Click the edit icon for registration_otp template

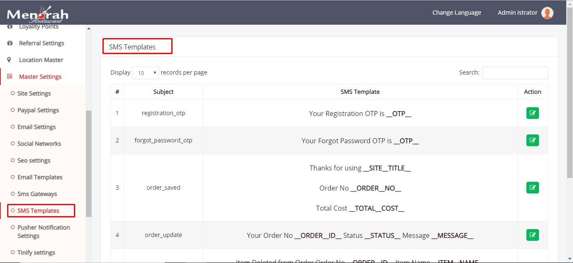click(x=532, y=113)
